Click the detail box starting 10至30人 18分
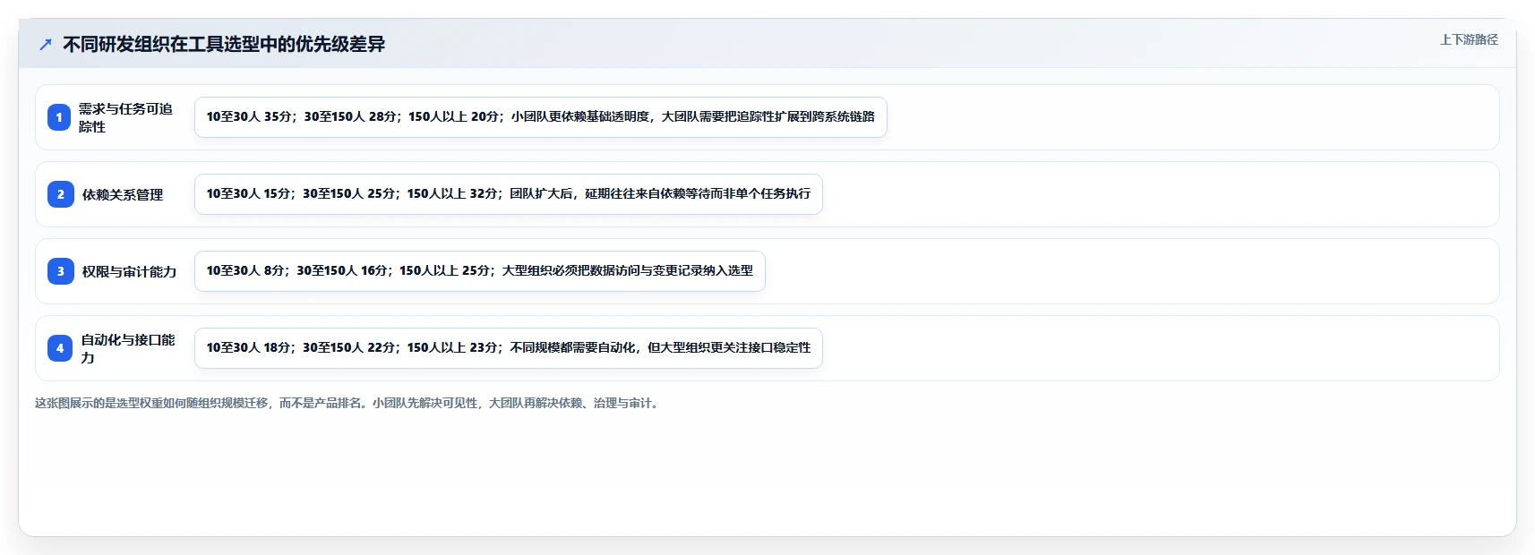 (x=509, y=348)
